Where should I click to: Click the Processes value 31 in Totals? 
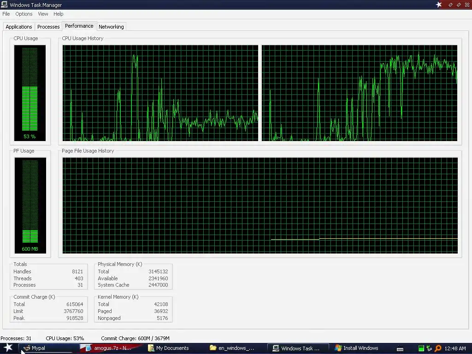point(80,285)
